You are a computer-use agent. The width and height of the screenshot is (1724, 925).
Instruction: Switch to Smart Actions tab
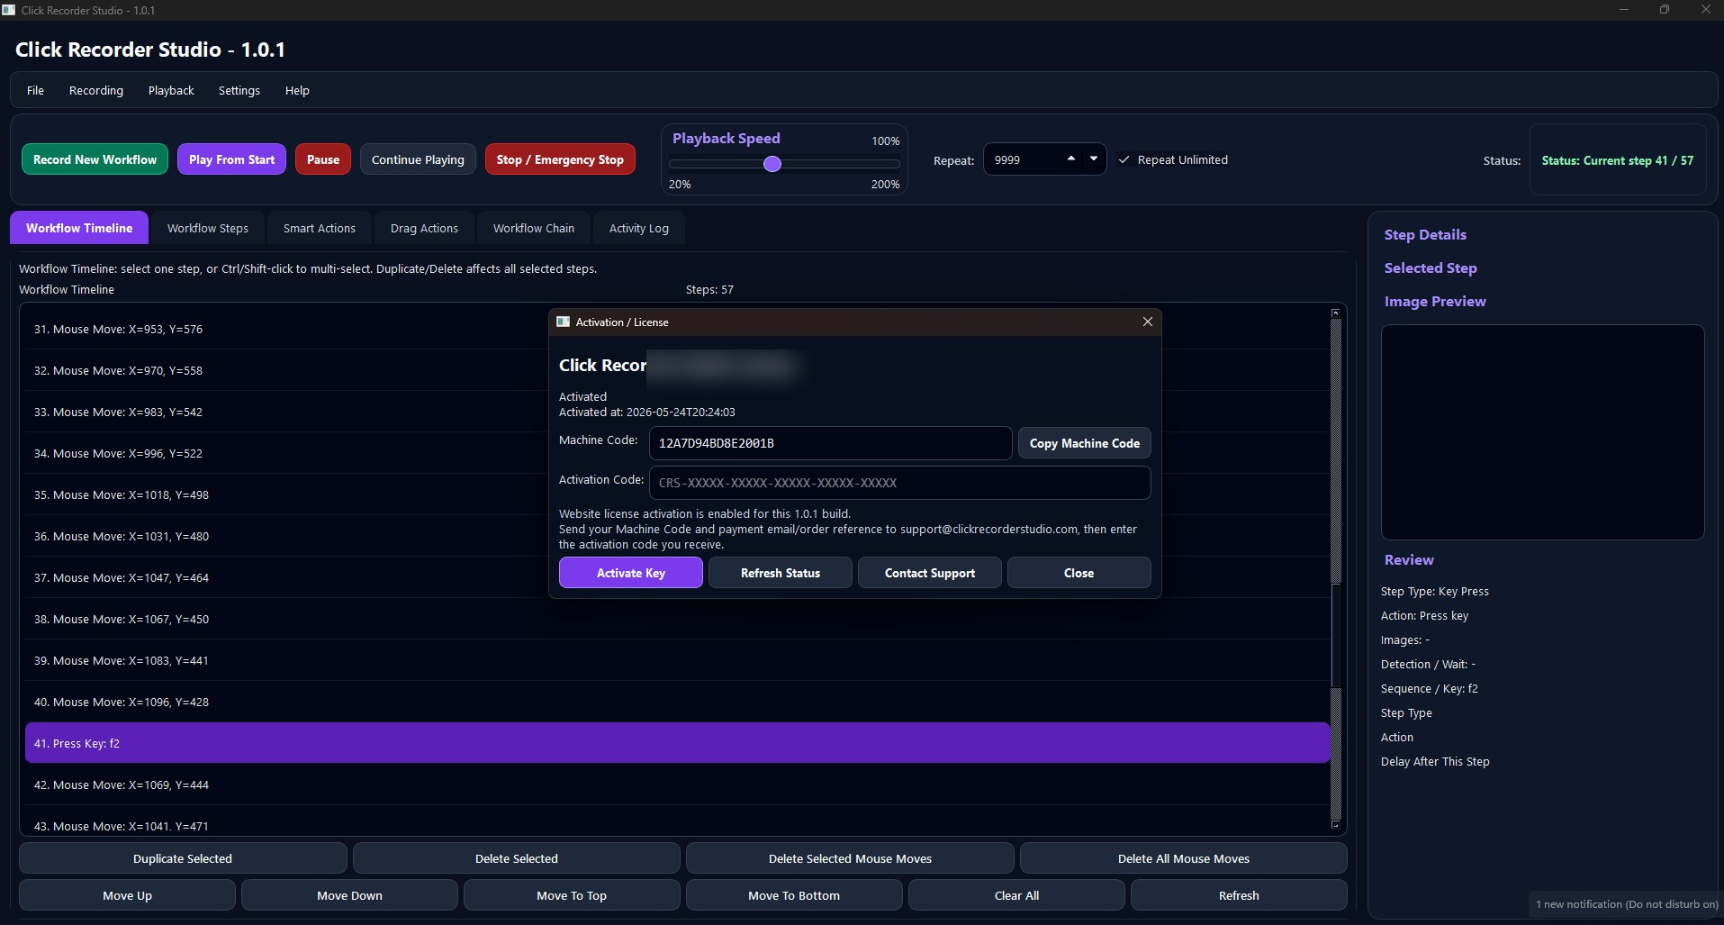coord(320,228)
